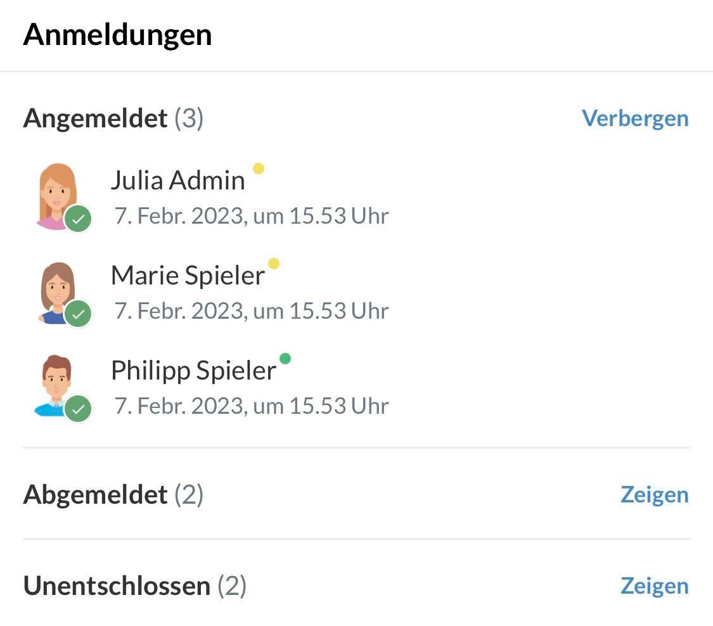The height and width of the screenshot is (626, 713).
Task: Open Marie Spieler's avatar picture
Action: click(56, 292)
